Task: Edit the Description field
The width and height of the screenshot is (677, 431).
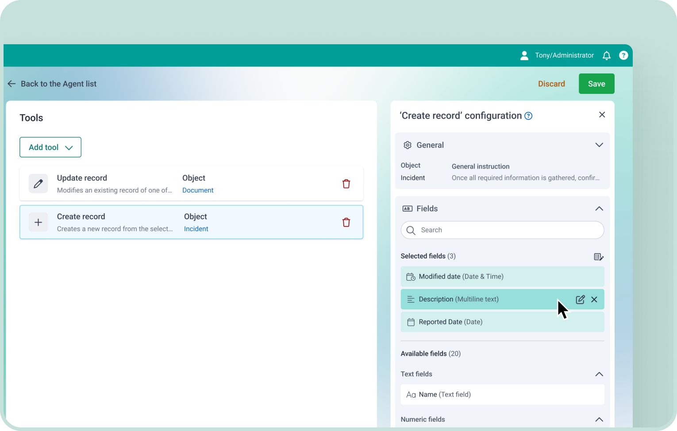Action: click(x=580, y=300)
